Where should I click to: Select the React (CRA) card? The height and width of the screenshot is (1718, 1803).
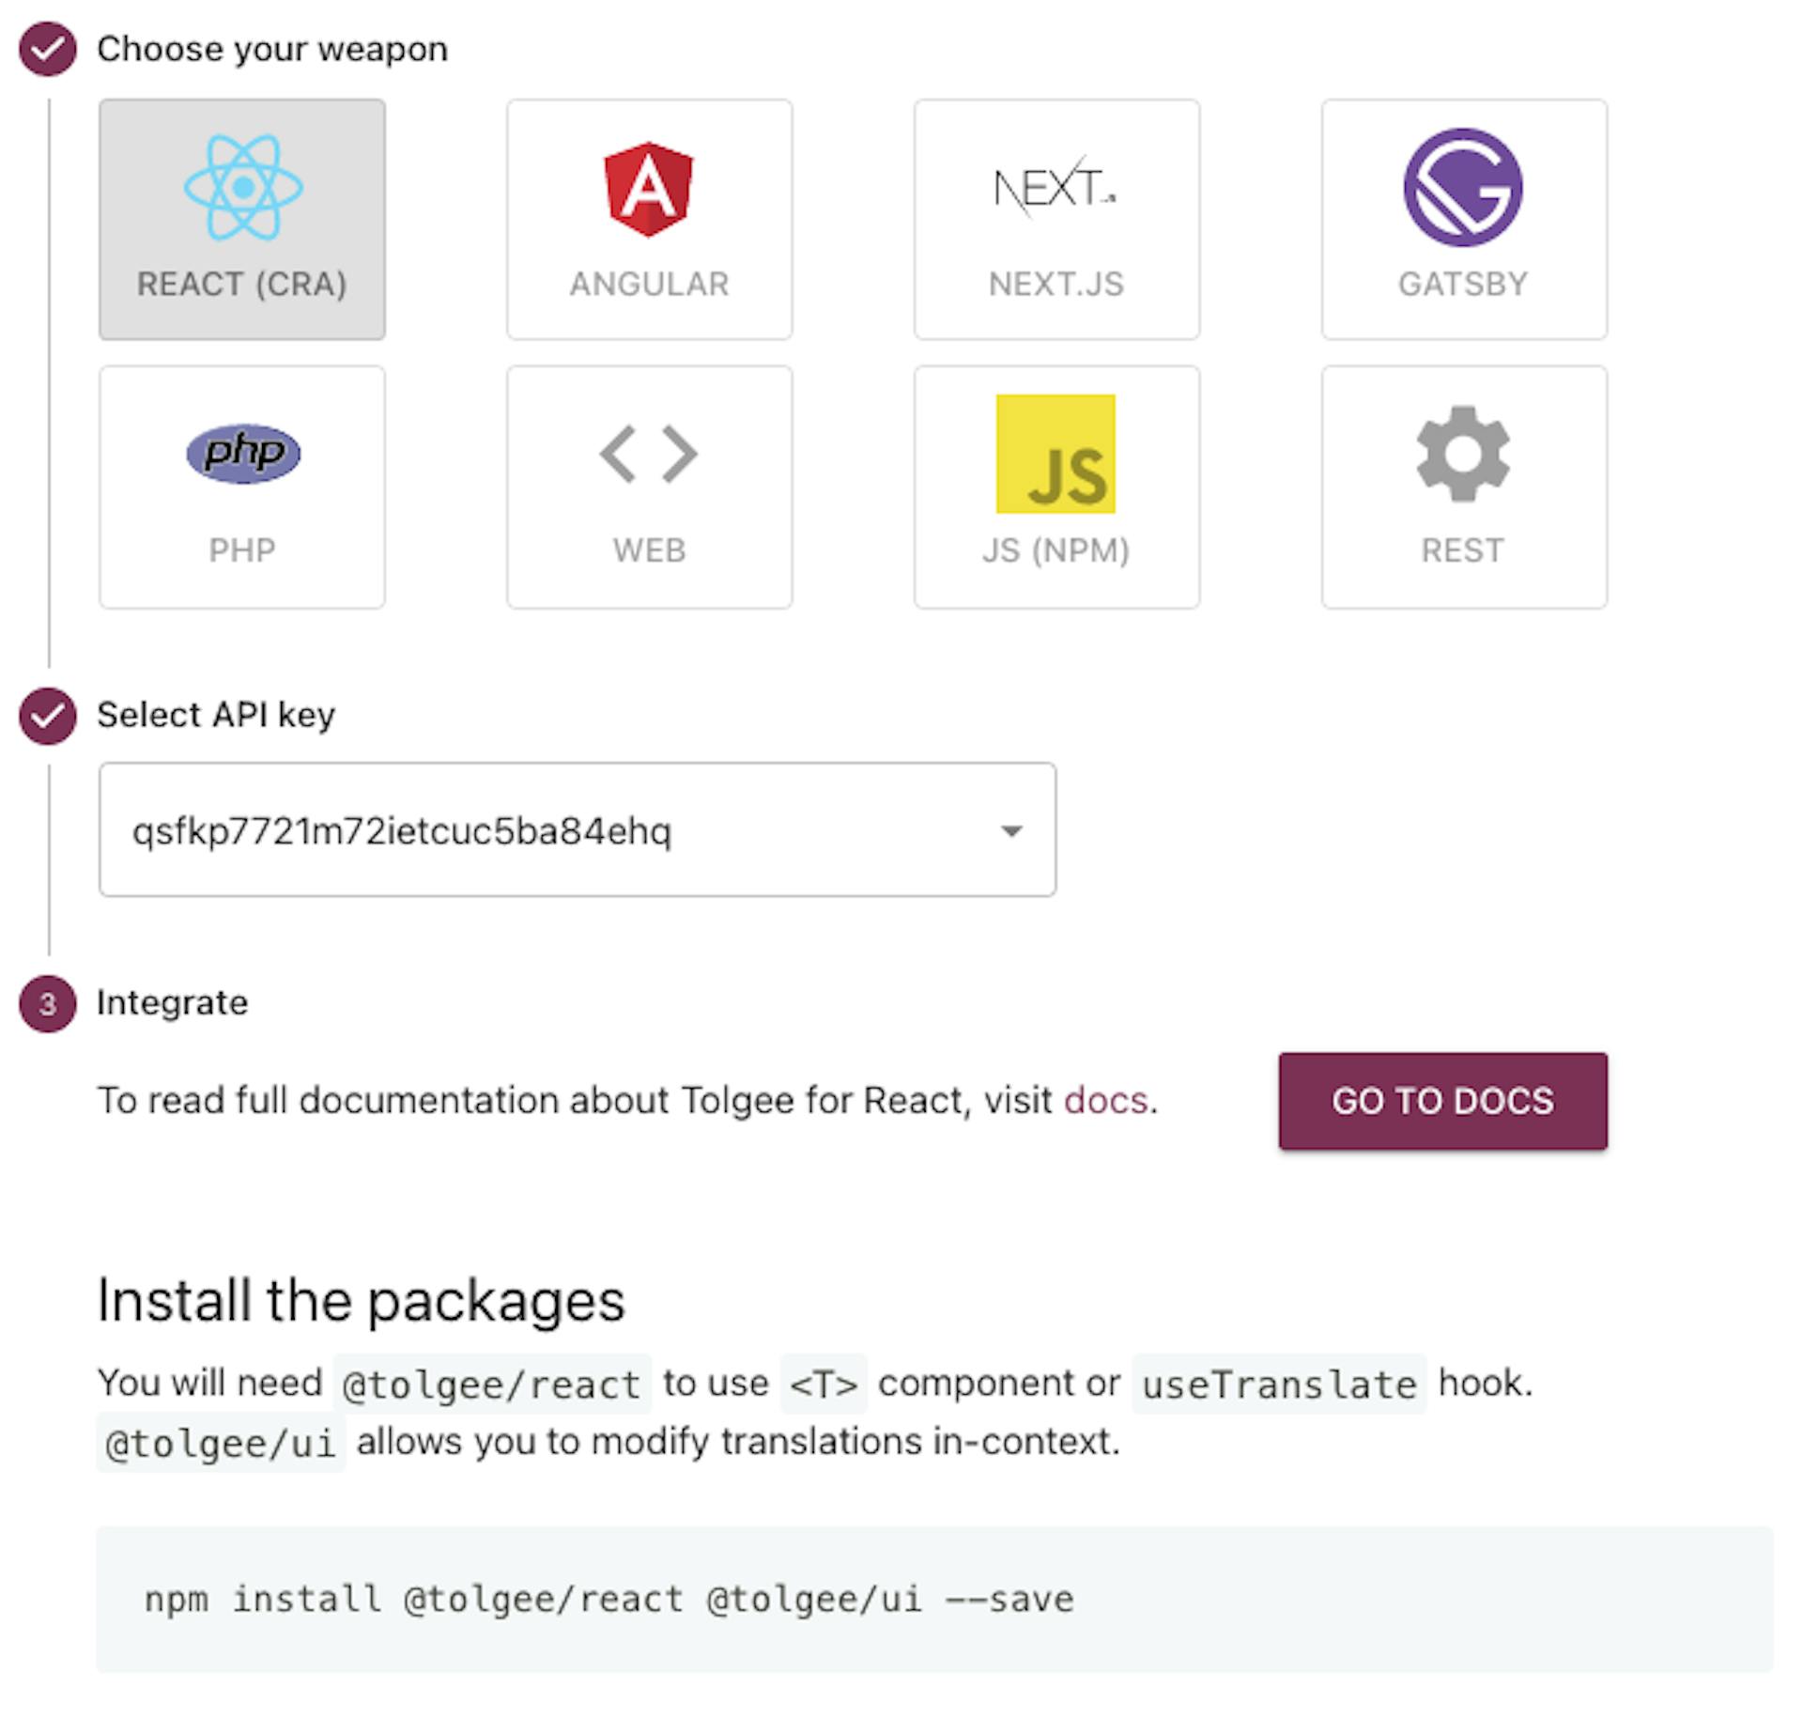[x=242, y=220]
